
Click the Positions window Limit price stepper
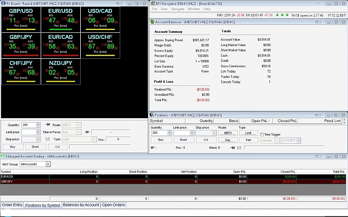pyautogui.click(x=192, y=133)
